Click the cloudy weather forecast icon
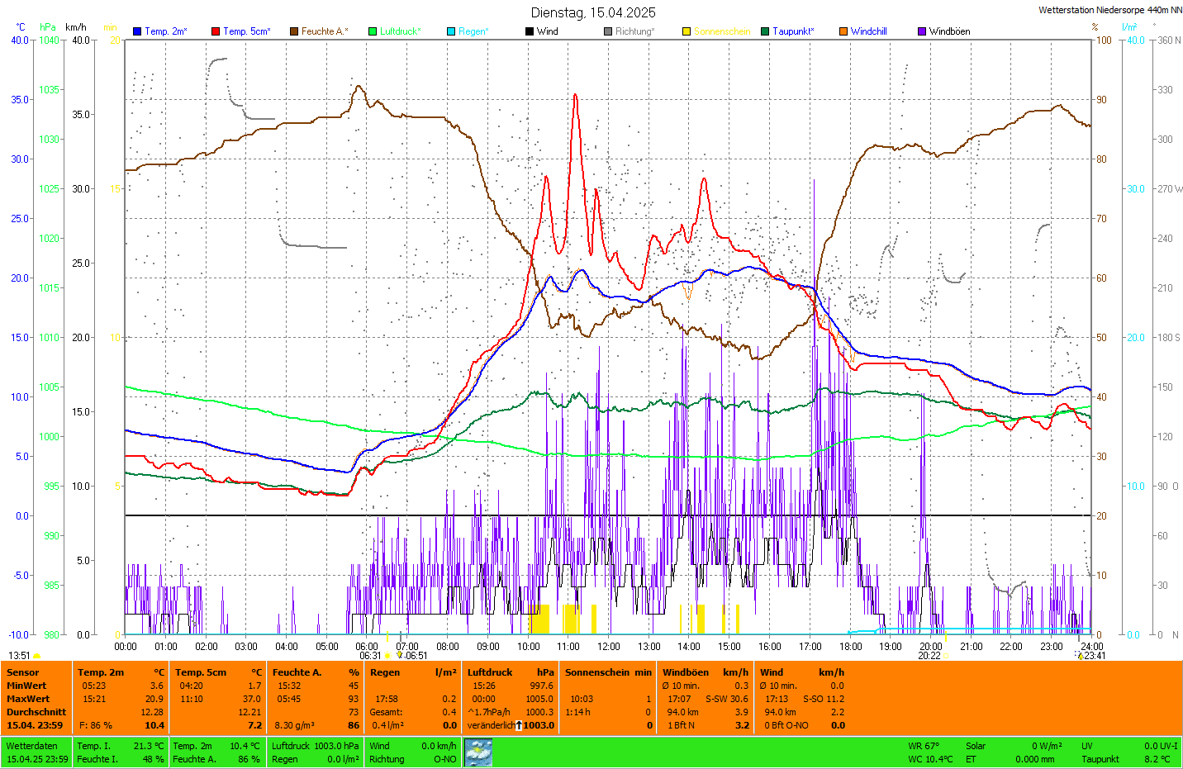 tap(478, 752)
